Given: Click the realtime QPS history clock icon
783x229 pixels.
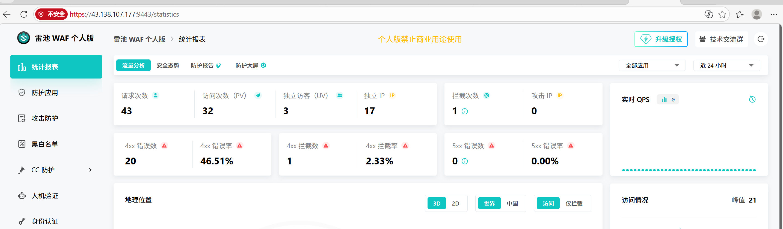Looking at the screenshot, I should (752, 99).
